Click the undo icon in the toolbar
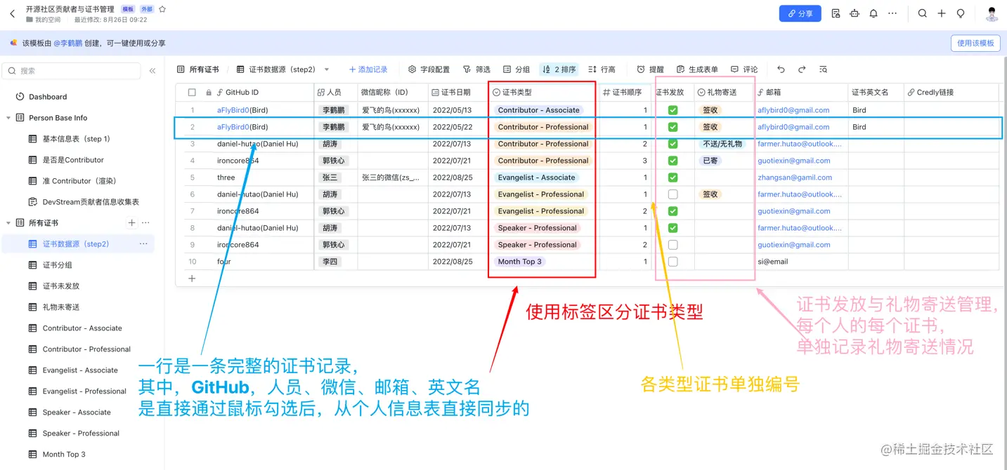 (781, 69)
